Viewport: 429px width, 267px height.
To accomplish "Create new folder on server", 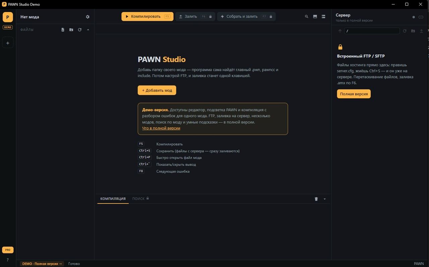I will tap(413, 31).
